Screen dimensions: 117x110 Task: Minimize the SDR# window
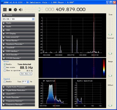(x=108, y=2)
